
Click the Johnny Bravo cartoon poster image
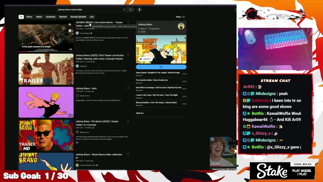point(161,49)
